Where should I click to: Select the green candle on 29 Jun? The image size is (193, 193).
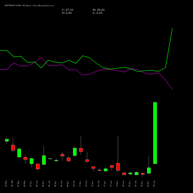(x=149, y=171)
